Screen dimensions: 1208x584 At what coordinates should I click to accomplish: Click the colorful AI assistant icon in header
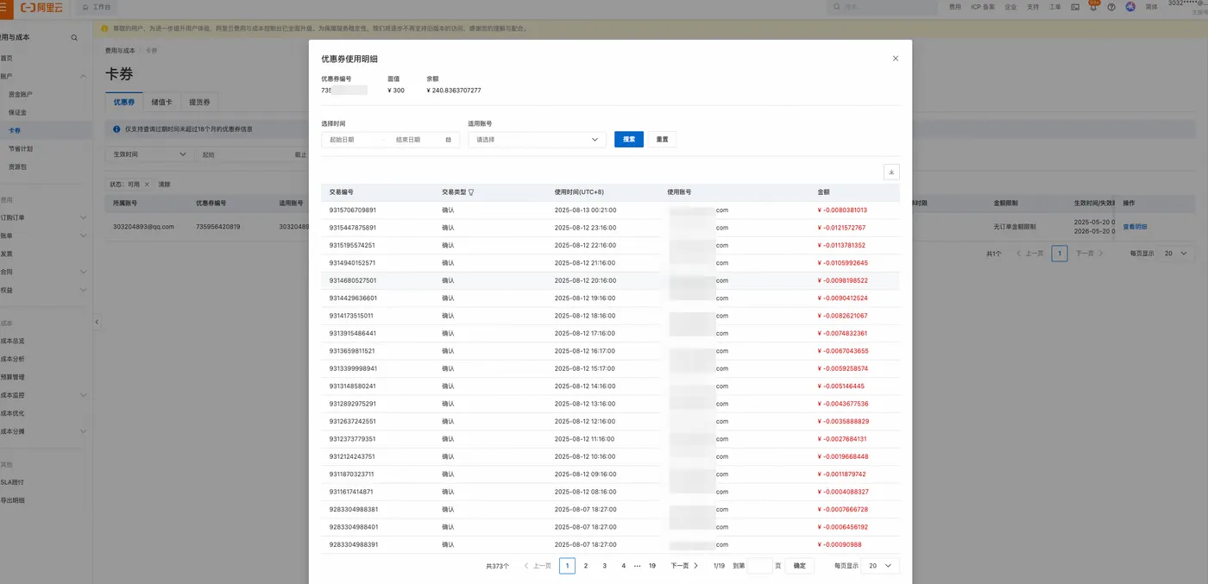pos(1129,6)
